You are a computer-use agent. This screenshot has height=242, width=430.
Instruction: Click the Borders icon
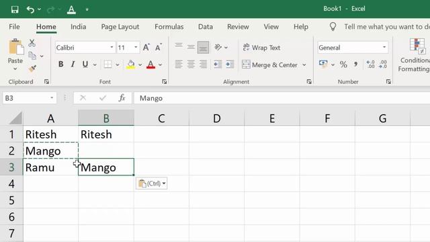(x=108, y=65)
